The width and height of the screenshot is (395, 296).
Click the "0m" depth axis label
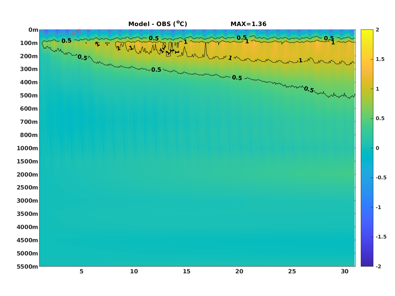[x=33, y=30]
